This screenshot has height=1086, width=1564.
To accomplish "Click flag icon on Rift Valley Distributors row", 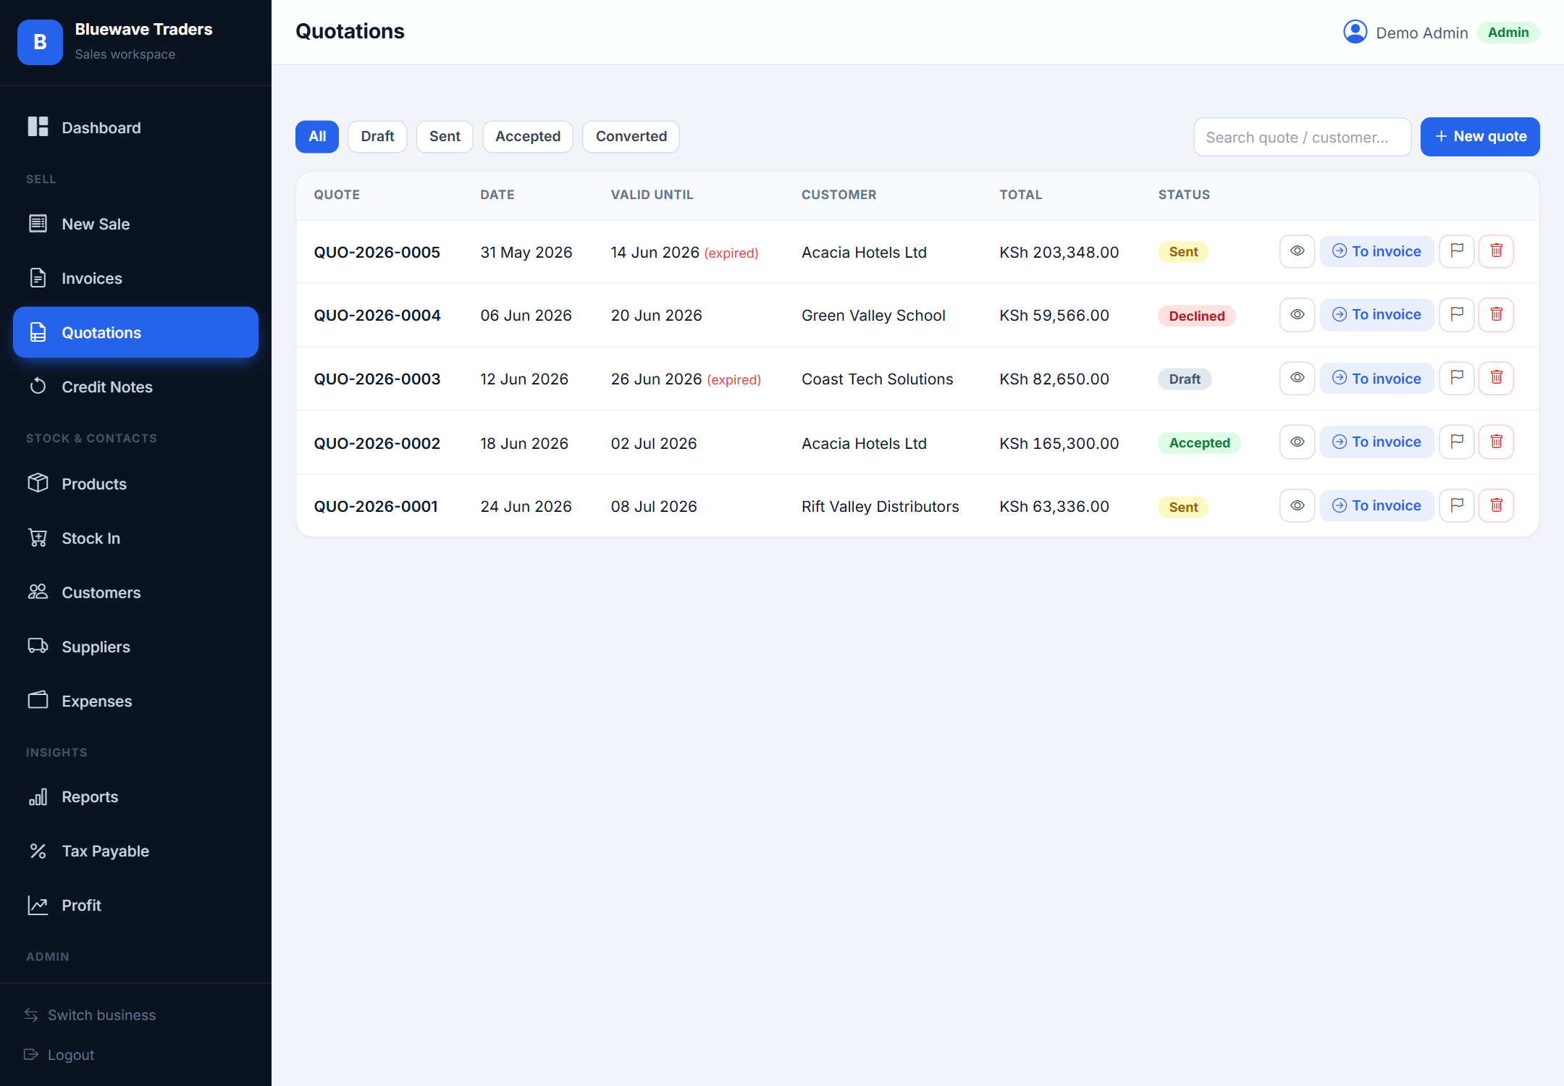I will (x=1457, y=505).
